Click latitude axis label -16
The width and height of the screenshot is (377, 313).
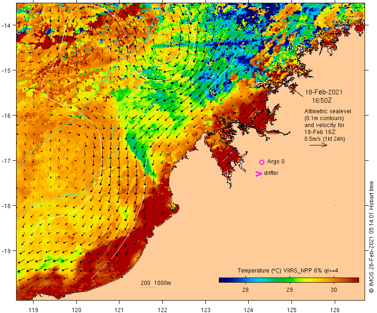[6, 116]
